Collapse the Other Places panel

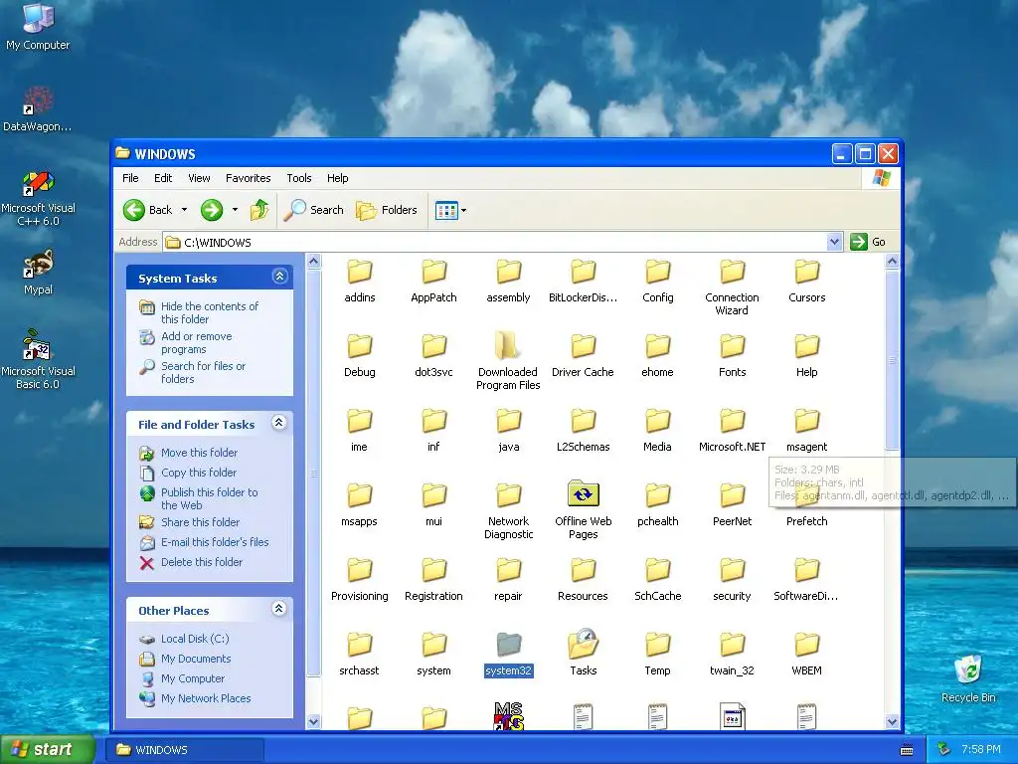pos(279,609)
